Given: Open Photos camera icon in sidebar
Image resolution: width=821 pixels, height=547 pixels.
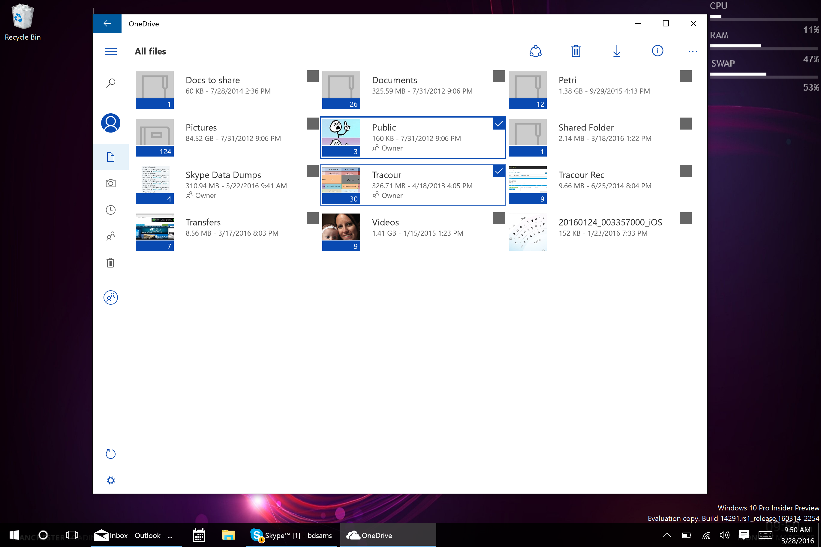Looking at the screenshot, I should coord(111,184).
